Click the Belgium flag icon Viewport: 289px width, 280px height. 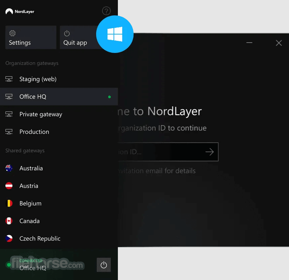point(9,203)
